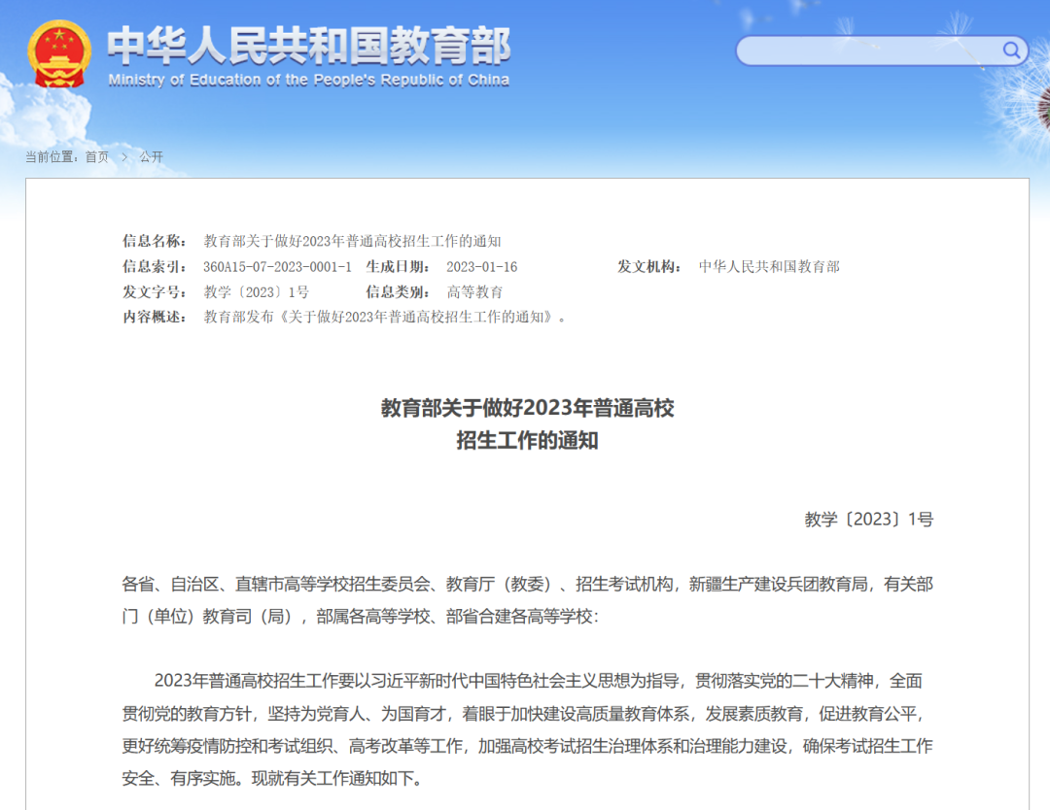Select the 信息名称 label
This screenshot has width=1050, height=810.
(x=154, y=241)
